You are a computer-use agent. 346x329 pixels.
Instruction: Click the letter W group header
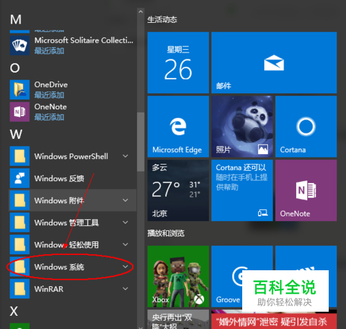(16, 134)
